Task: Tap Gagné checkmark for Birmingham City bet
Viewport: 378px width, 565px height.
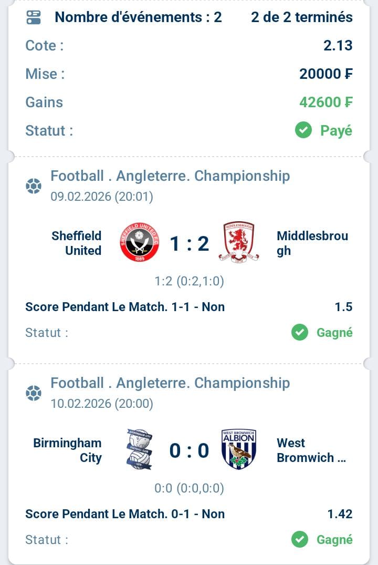Action: click(300, 539)
